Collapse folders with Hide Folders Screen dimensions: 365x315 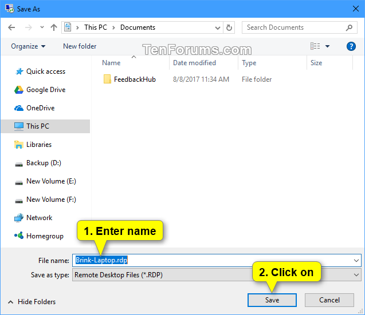click(32, 301)
